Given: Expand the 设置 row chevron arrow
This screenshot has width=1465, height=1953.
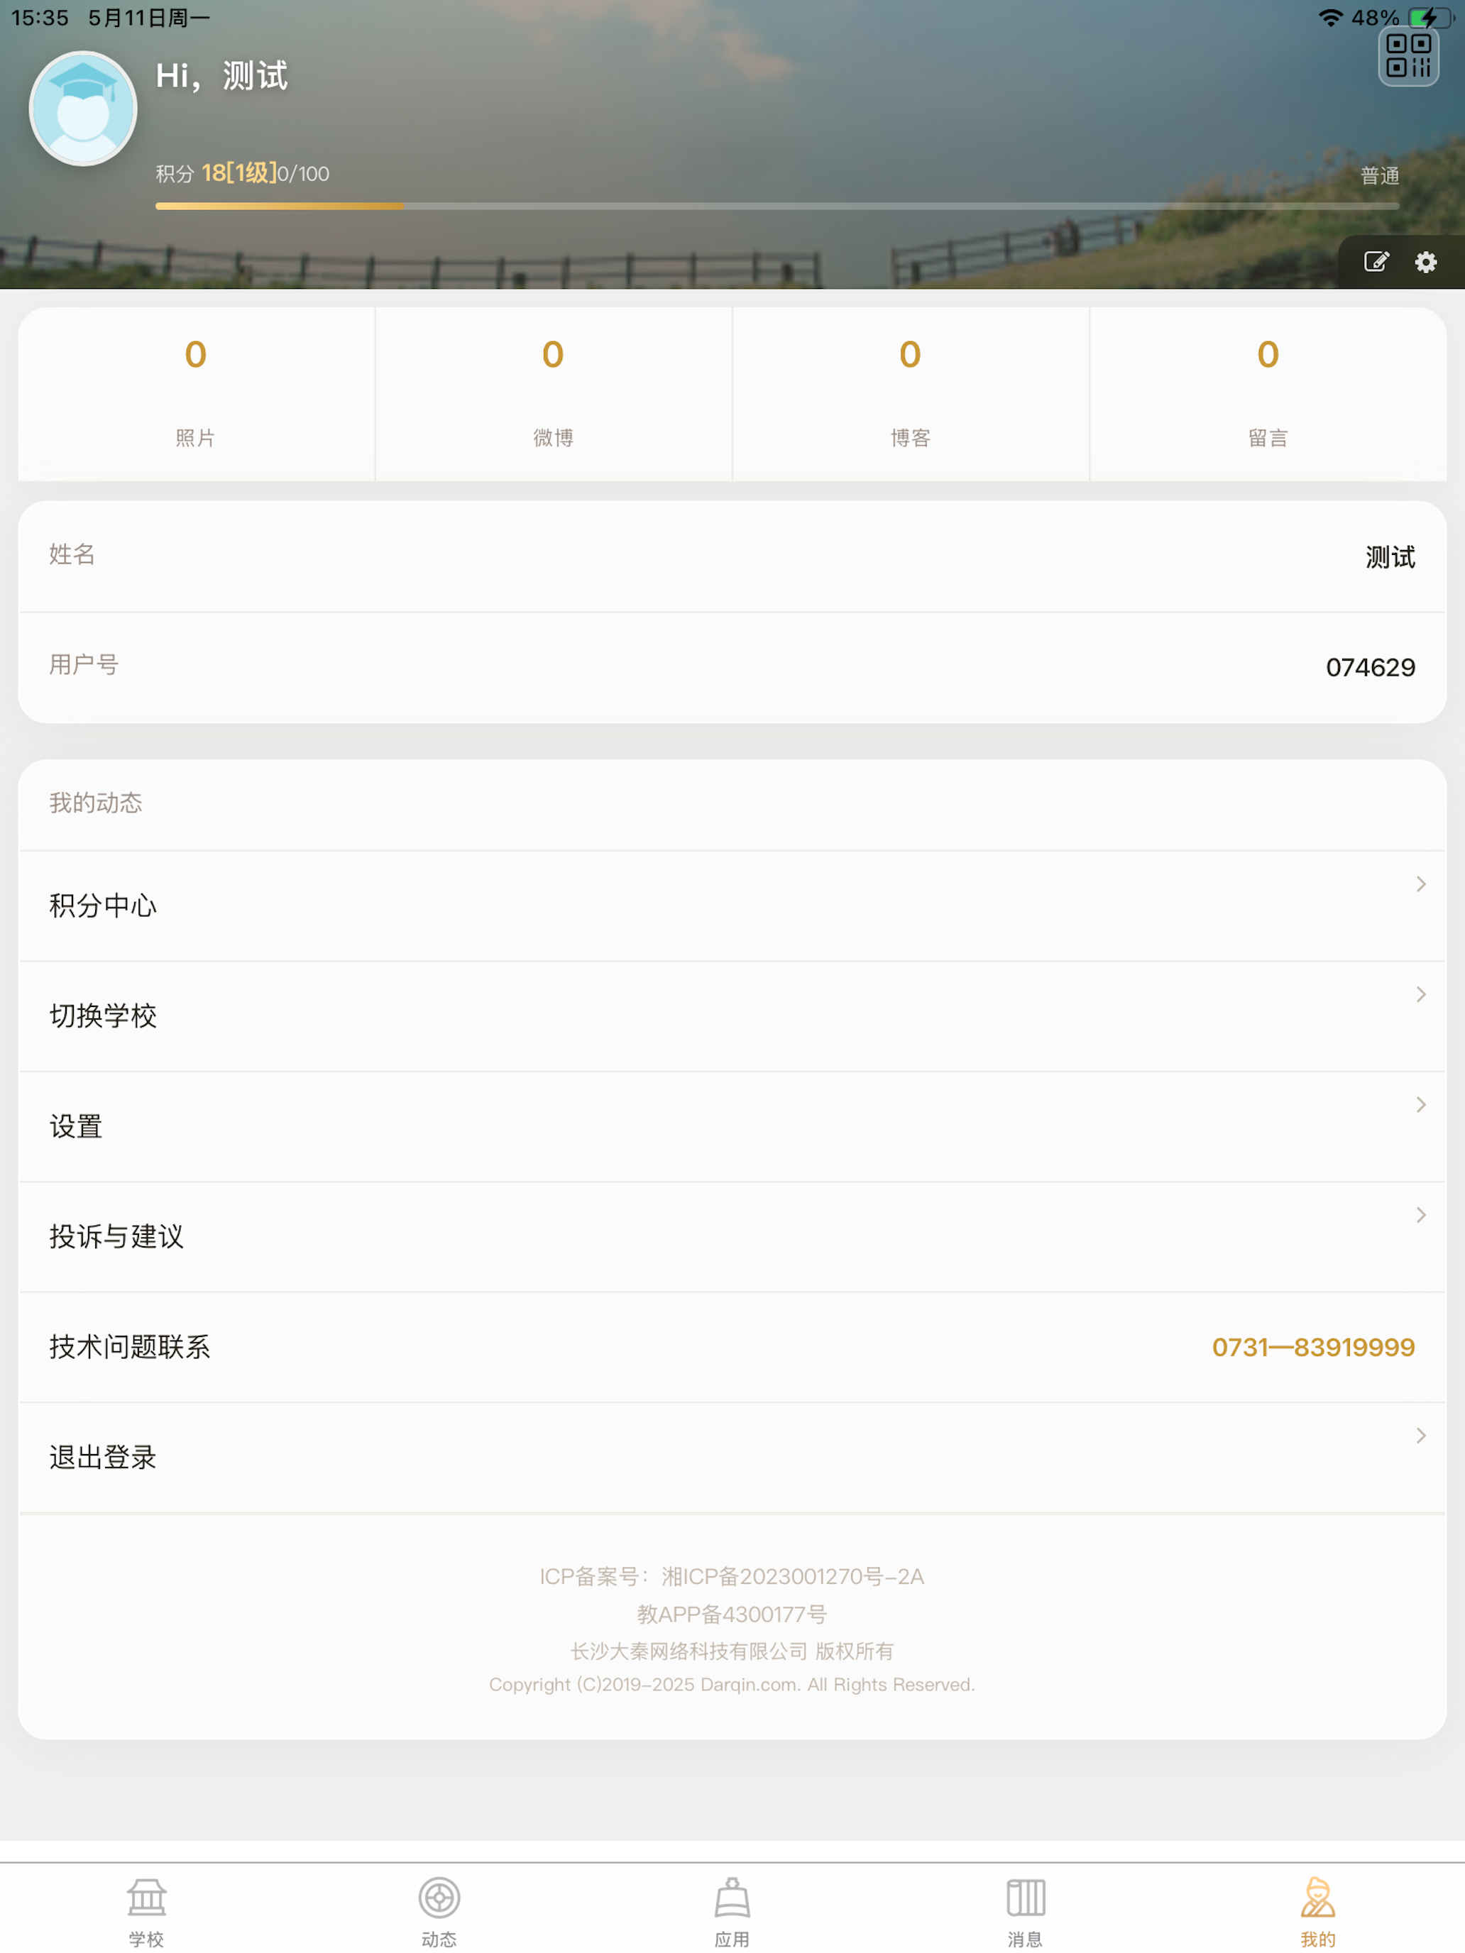Looking at the screenshot, I should [x=1421, y=1104].
